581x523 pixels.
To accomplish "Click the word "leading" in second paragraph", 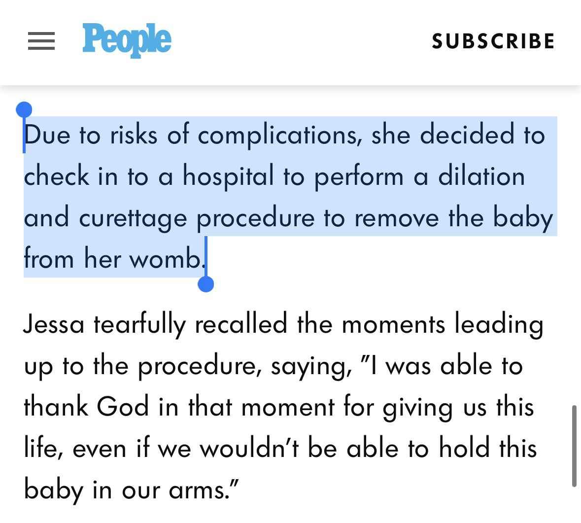I will point(499,325).
